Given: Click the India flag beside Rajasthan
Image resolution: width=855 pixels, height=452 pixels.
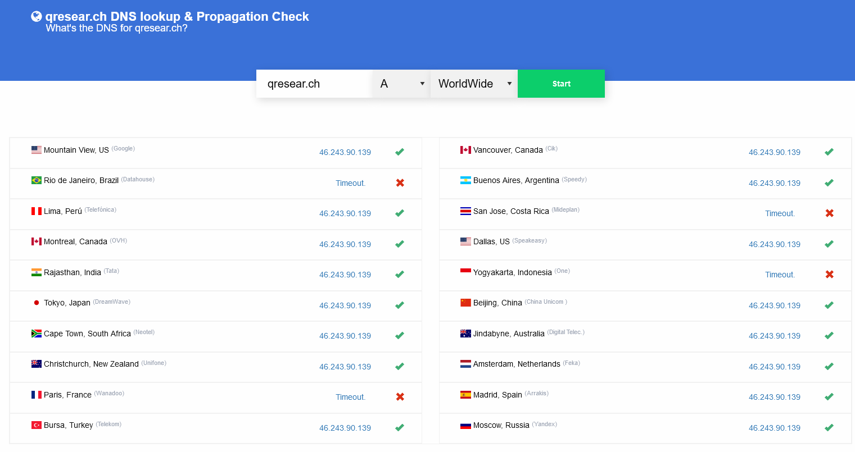Looking at the screenshot, I should pos(37,272).
